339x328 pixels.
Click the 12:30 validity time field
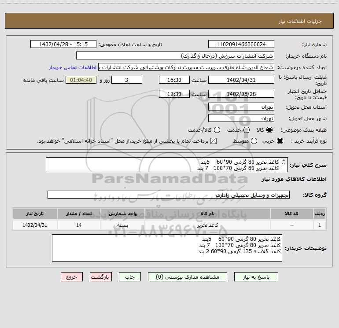click(174, 94)
